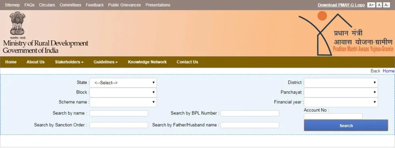Viewport: 395px width, 148px height.
Task: Click the Home breadcrumb link
Action: pyautogui.click(x=388, y=71)
